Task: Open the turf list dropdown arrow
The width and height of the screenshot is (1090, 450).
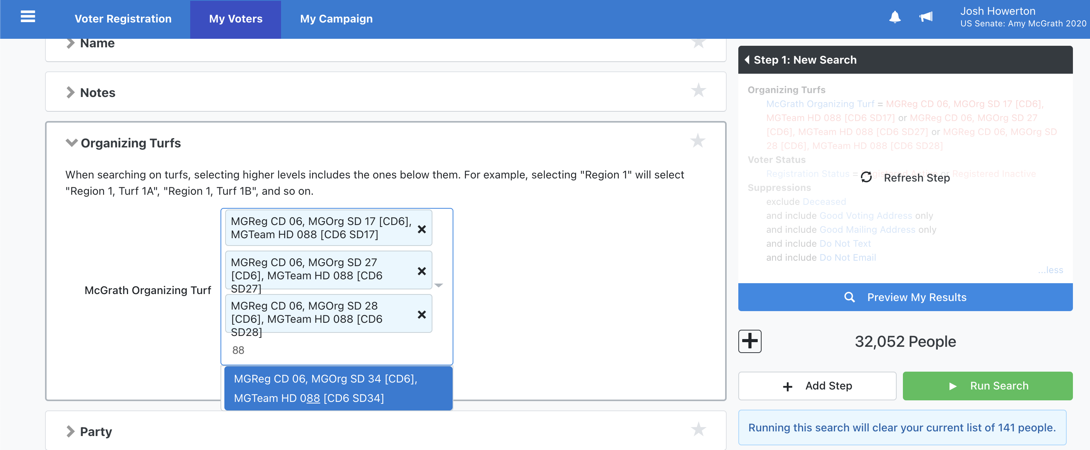Action: (439, 286)
